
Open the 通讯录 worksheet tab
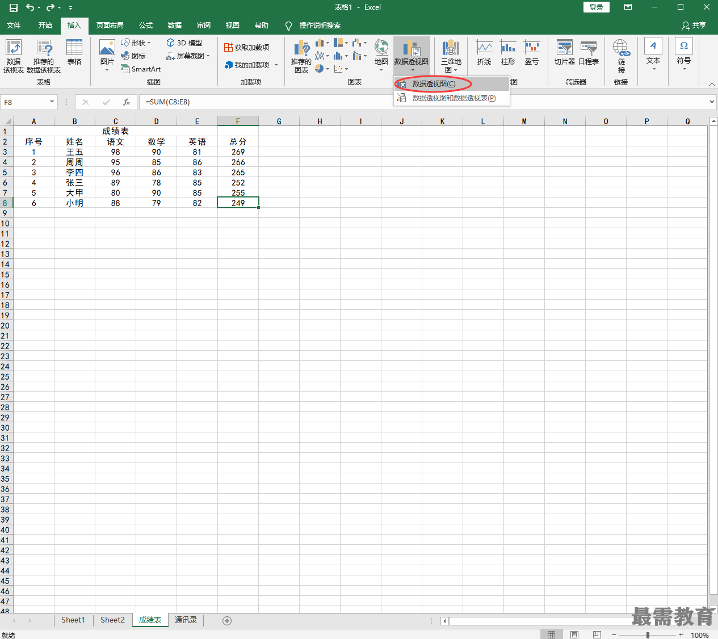(186, 620)
